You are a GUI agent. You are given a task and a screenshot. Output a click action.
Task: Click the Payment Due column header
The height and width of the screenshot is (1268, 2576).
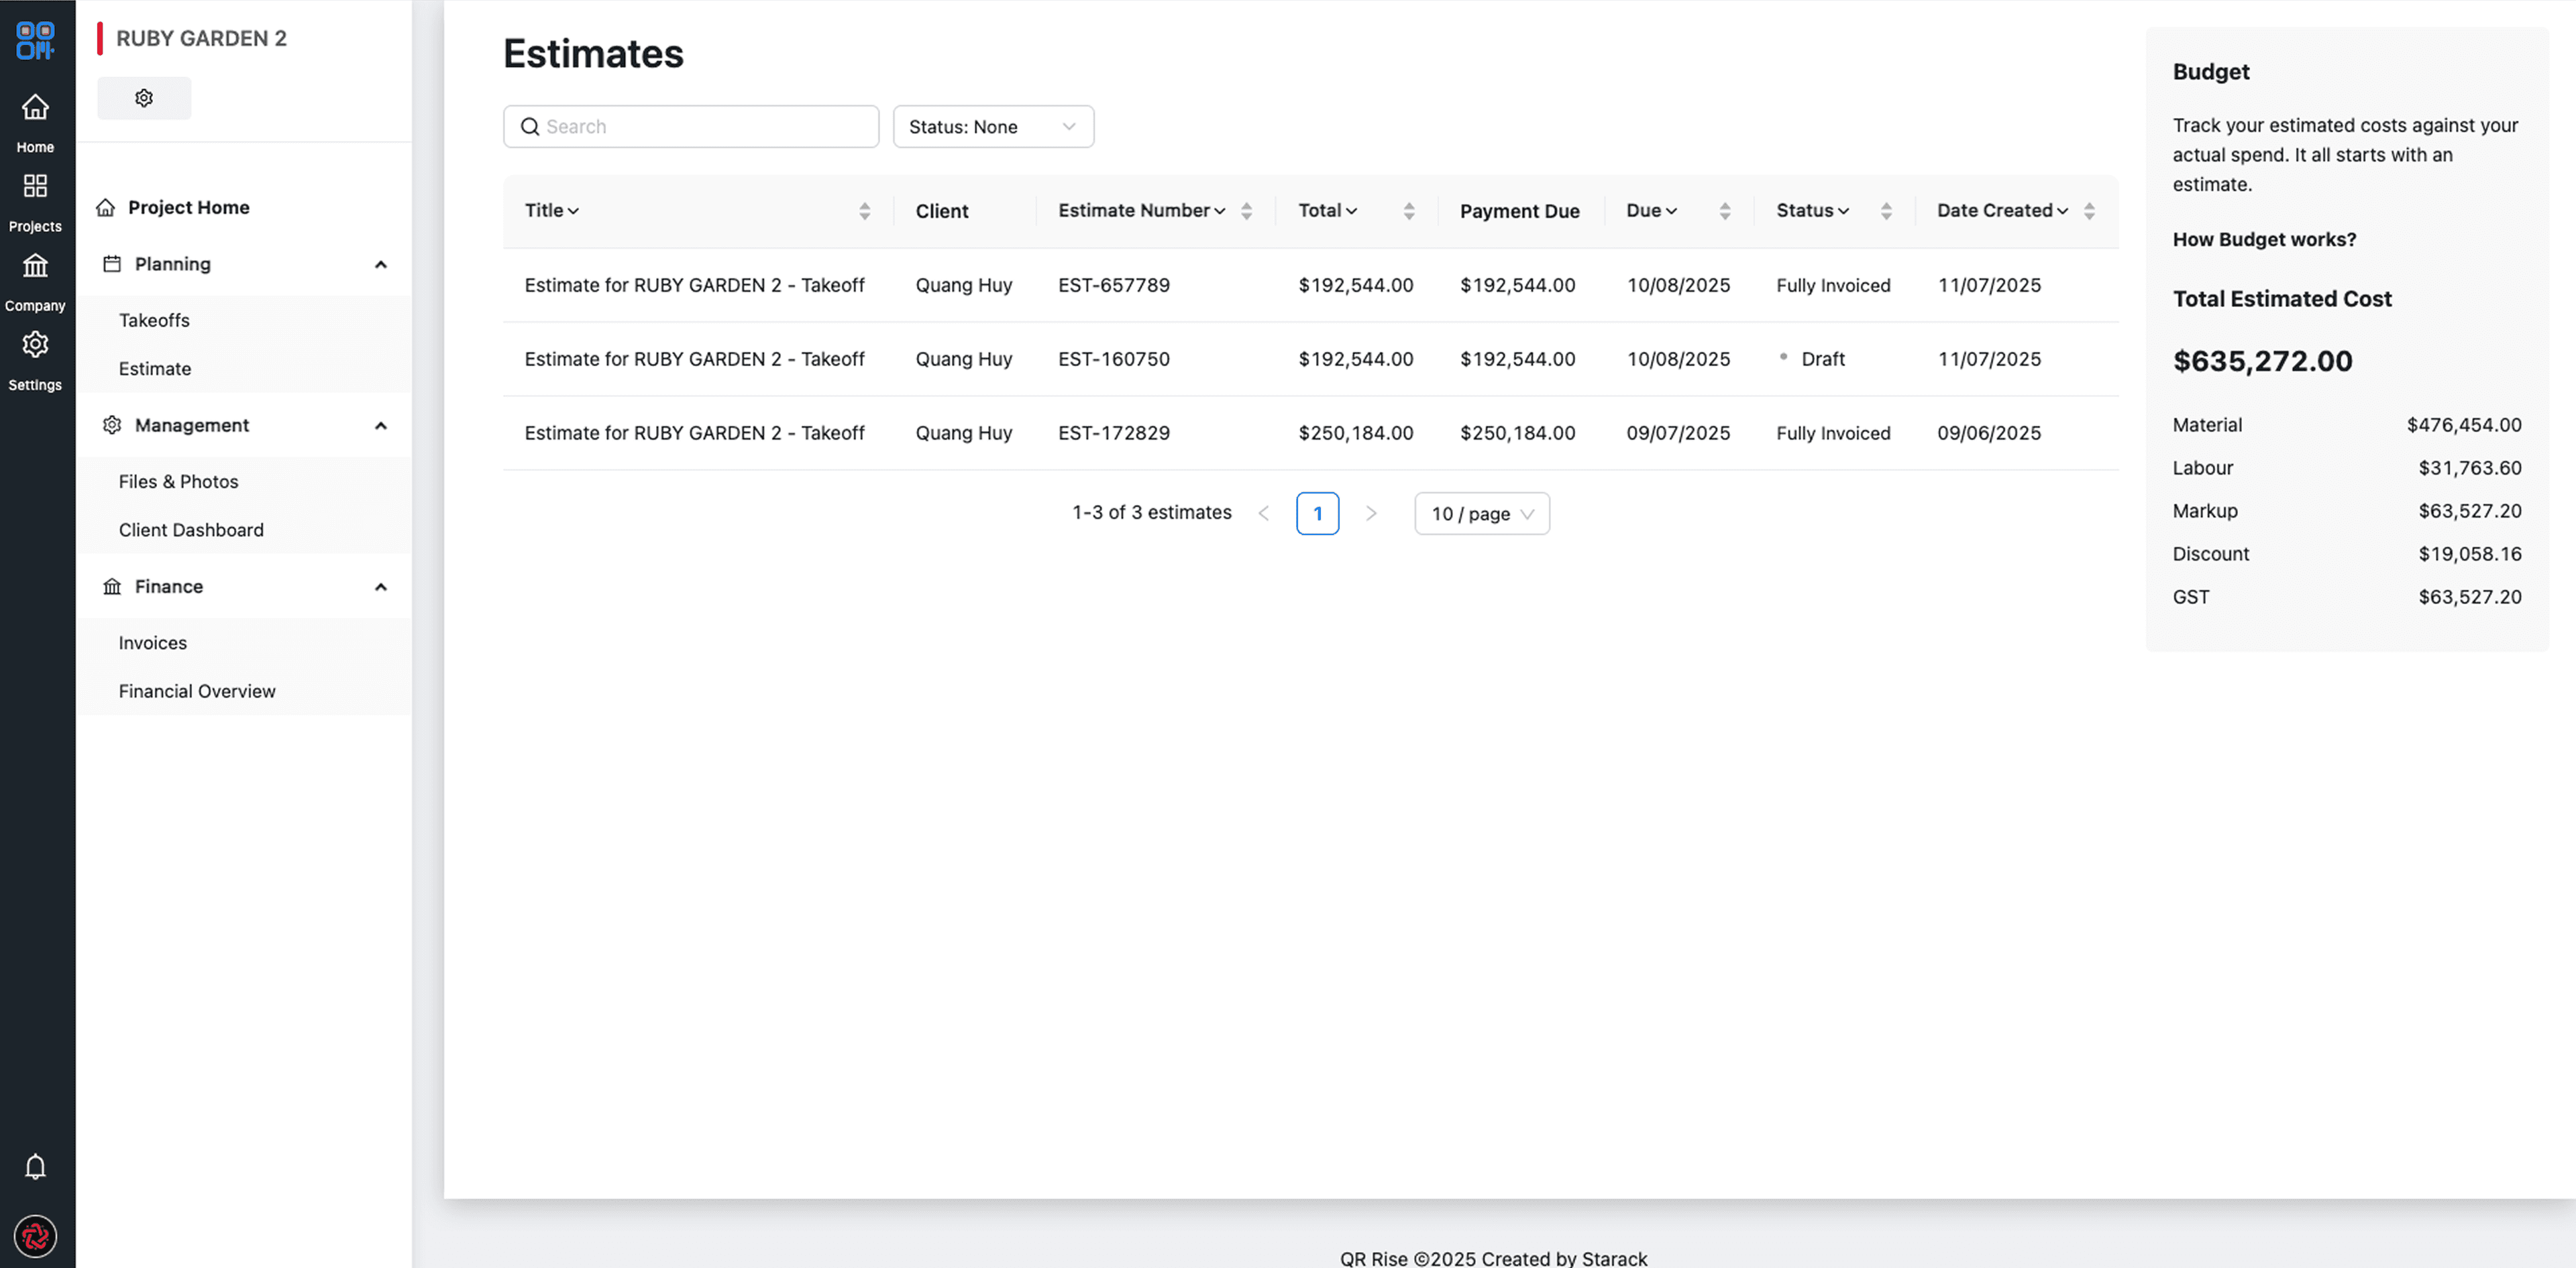pyautogui.click(x=1519, y=211)
